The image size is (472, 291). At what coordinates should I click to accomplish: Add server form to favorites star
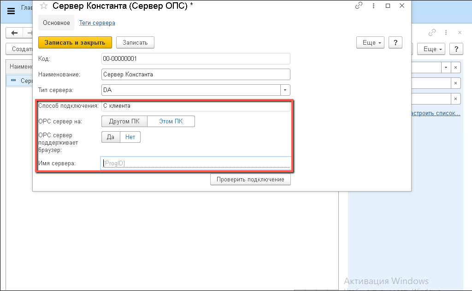[x=44, y=6]
